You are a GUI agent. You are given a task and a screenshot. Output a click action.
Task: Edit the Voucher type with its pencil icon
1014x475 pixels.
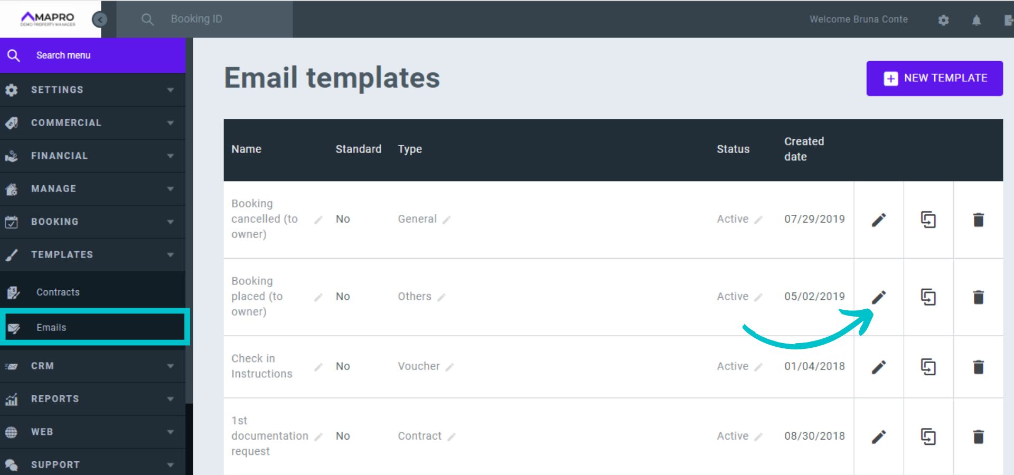tap(452, 366)
